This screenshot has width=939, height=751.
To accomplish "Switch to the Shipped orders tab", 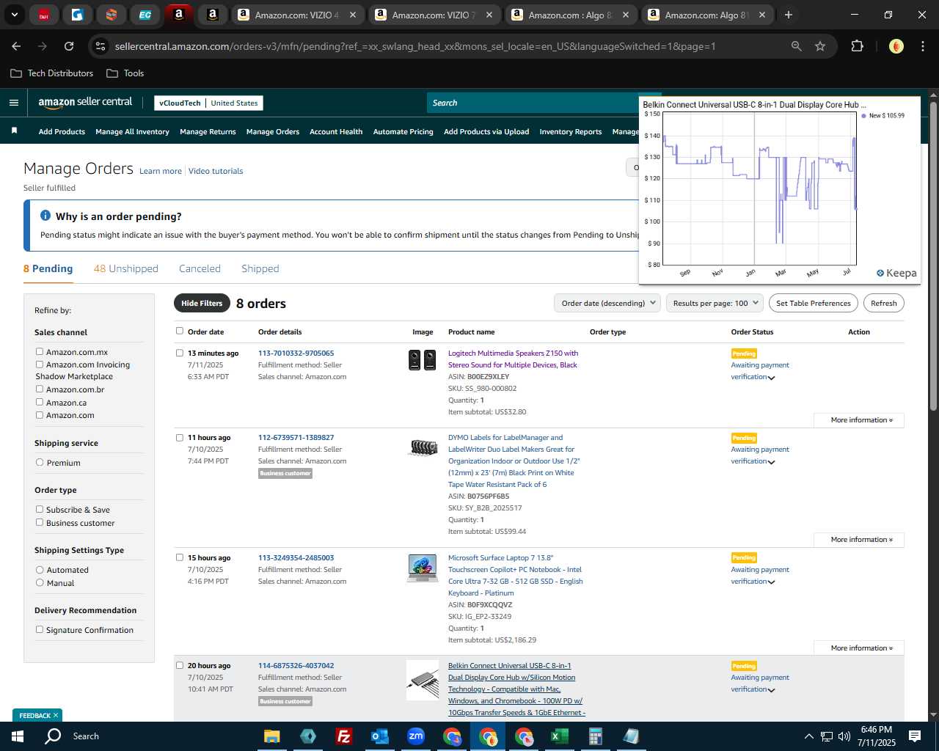I will click(260, 268).
